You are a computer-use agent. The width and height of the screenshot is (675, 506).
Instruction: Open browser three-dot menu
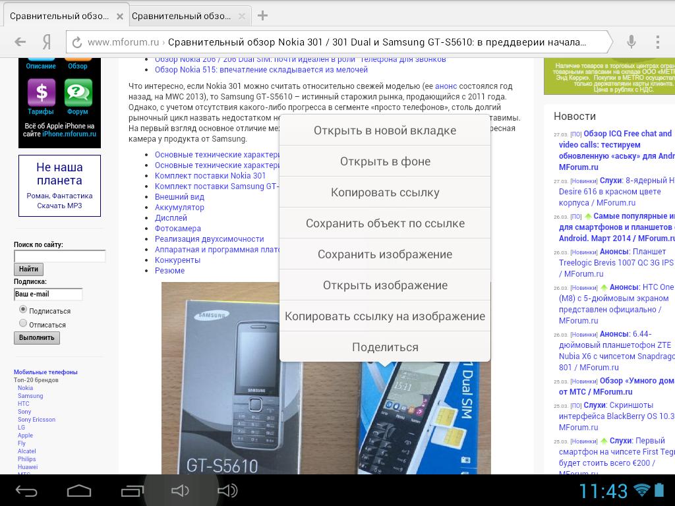coord(657,42)
